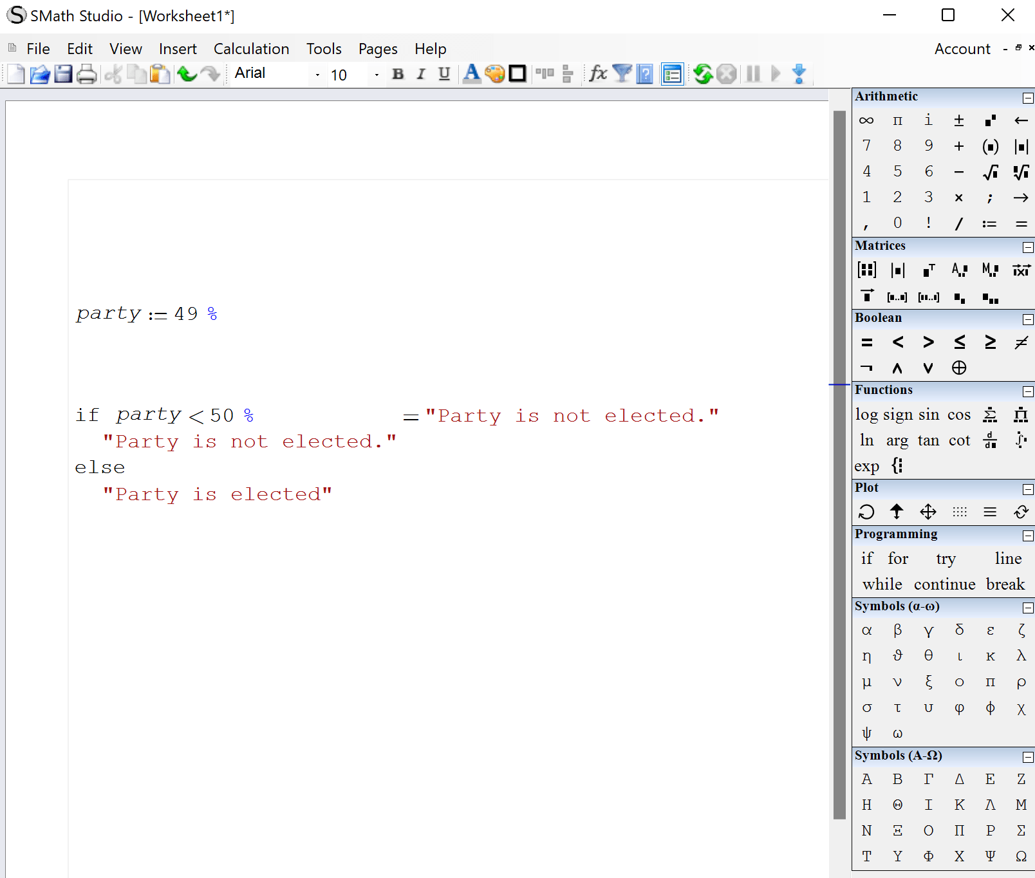This screenshot has width=1035, height=878.
Task: Select the square root operator in Arithmetic panel
Action: 991,172
